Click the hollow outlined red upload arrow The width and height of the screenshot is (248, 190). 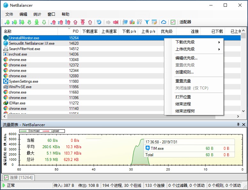[90, 22]
